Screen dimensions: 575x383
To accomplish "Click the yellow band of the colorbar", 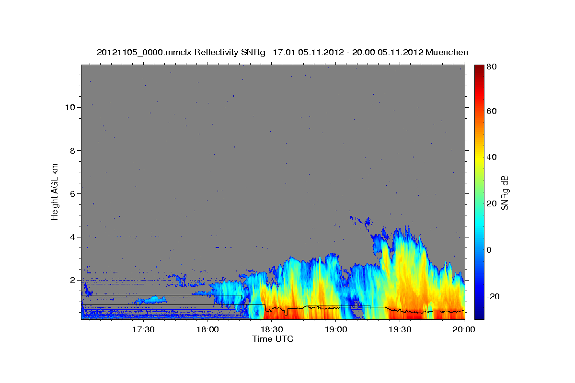I will click(x=479, y=158).
